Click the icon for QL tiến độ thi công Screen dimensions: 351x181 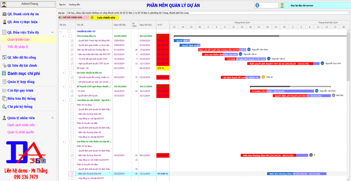(x=4, y=58)
